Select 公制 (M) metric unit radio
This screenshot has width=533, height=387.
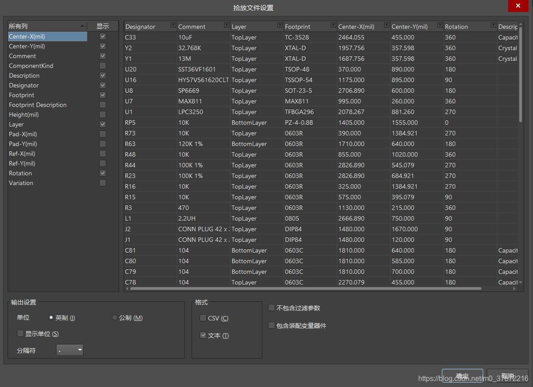click(x=115, y=317)
